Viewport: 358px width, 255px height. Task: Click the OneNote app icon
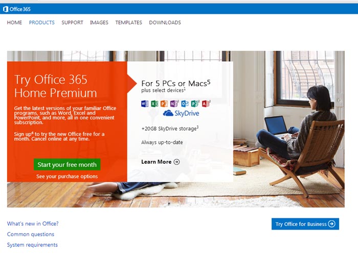[174, 104]
